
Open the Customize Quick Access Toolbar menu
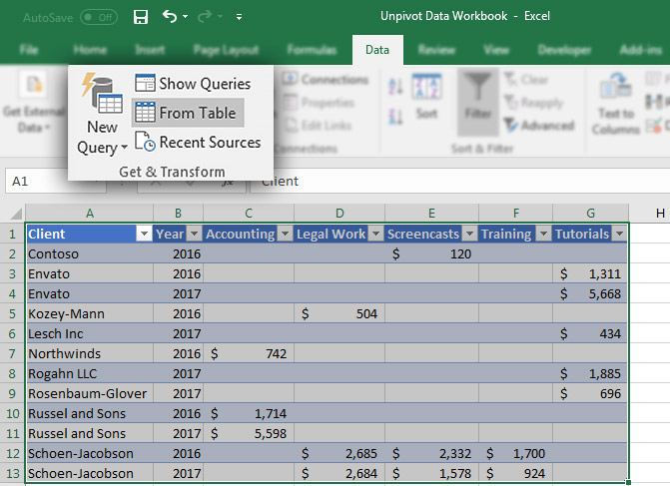tap(239, 17)
